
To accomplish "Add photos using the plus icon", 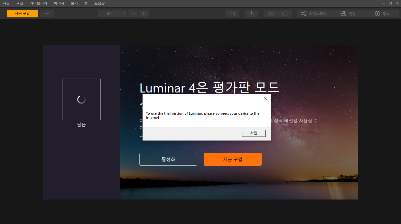I will coord(47,13).
